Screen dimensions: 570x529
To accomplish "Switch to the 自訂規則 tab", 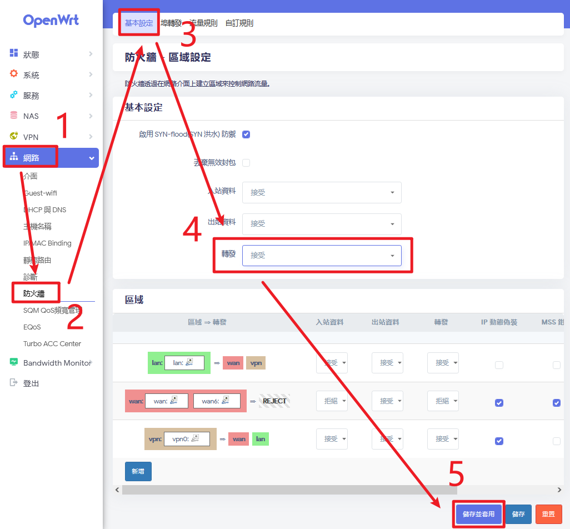I will click(239, 23).
